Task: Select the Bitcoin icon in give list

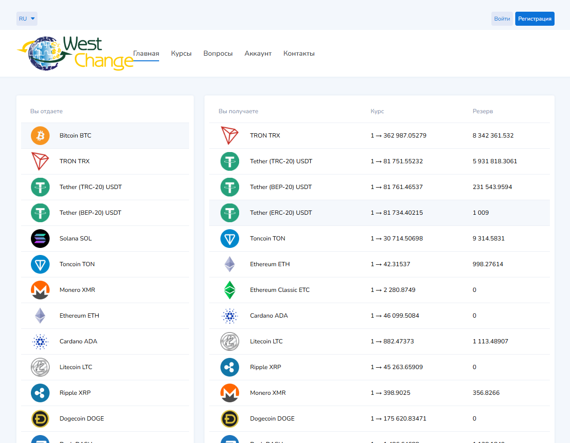Action: tap(40, 136)
